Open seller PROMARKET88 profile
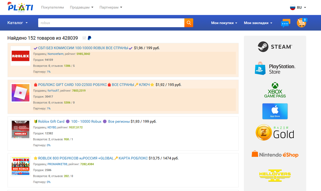This screenshot has width=321, height=191. (x=58, y=164)
